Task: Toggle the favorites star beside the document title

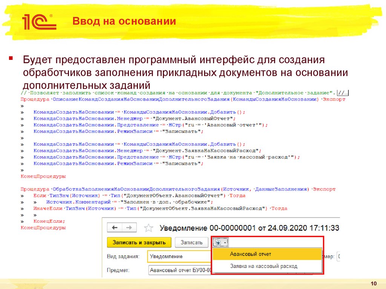Action: coord(149,227)
